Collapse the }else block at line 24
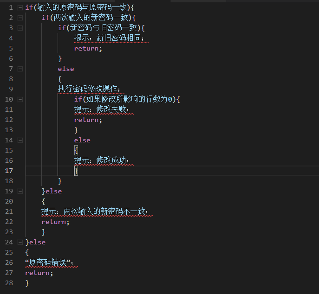Image resolution: width=319 pixels, height=294 pixels. (x=20, y=242)
